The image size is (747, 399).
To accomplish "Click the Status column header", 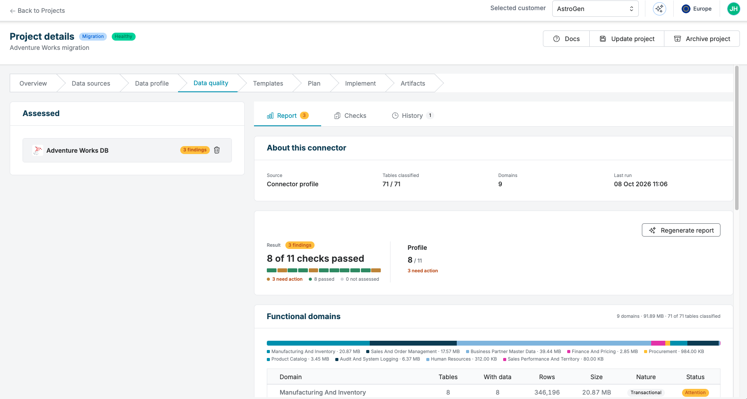I will pos(695,377).
